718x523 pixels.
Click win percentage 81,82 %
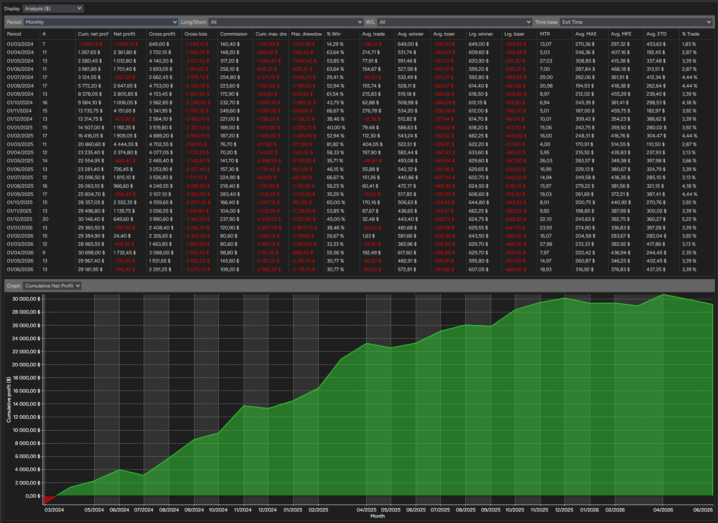pos(335,144)
